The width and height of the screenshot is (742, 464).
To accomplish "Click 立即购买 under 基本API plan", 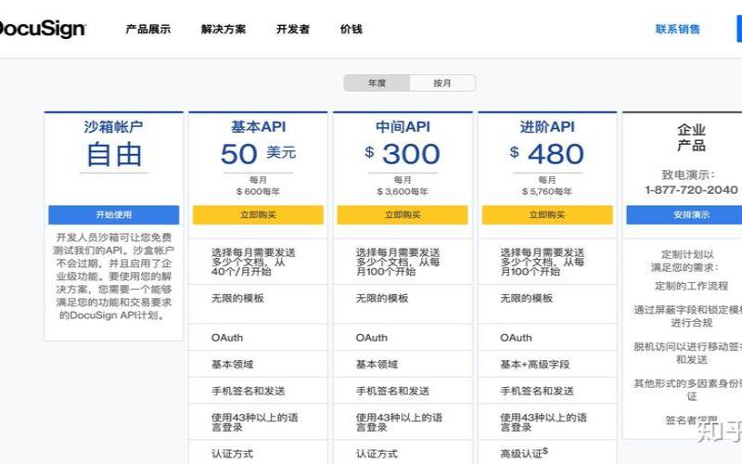I will click(x=258, y=214).
